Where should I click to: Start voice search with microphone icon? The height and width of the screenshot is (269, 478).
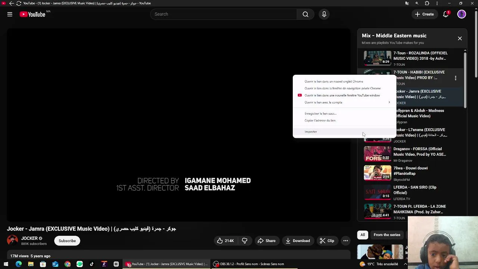(x=324, y=14)
